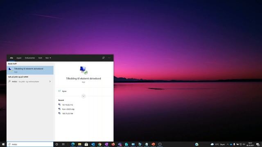Open the weather widget showing Skyet
This screenshot has height=147, width=262.
click(218, 144)
